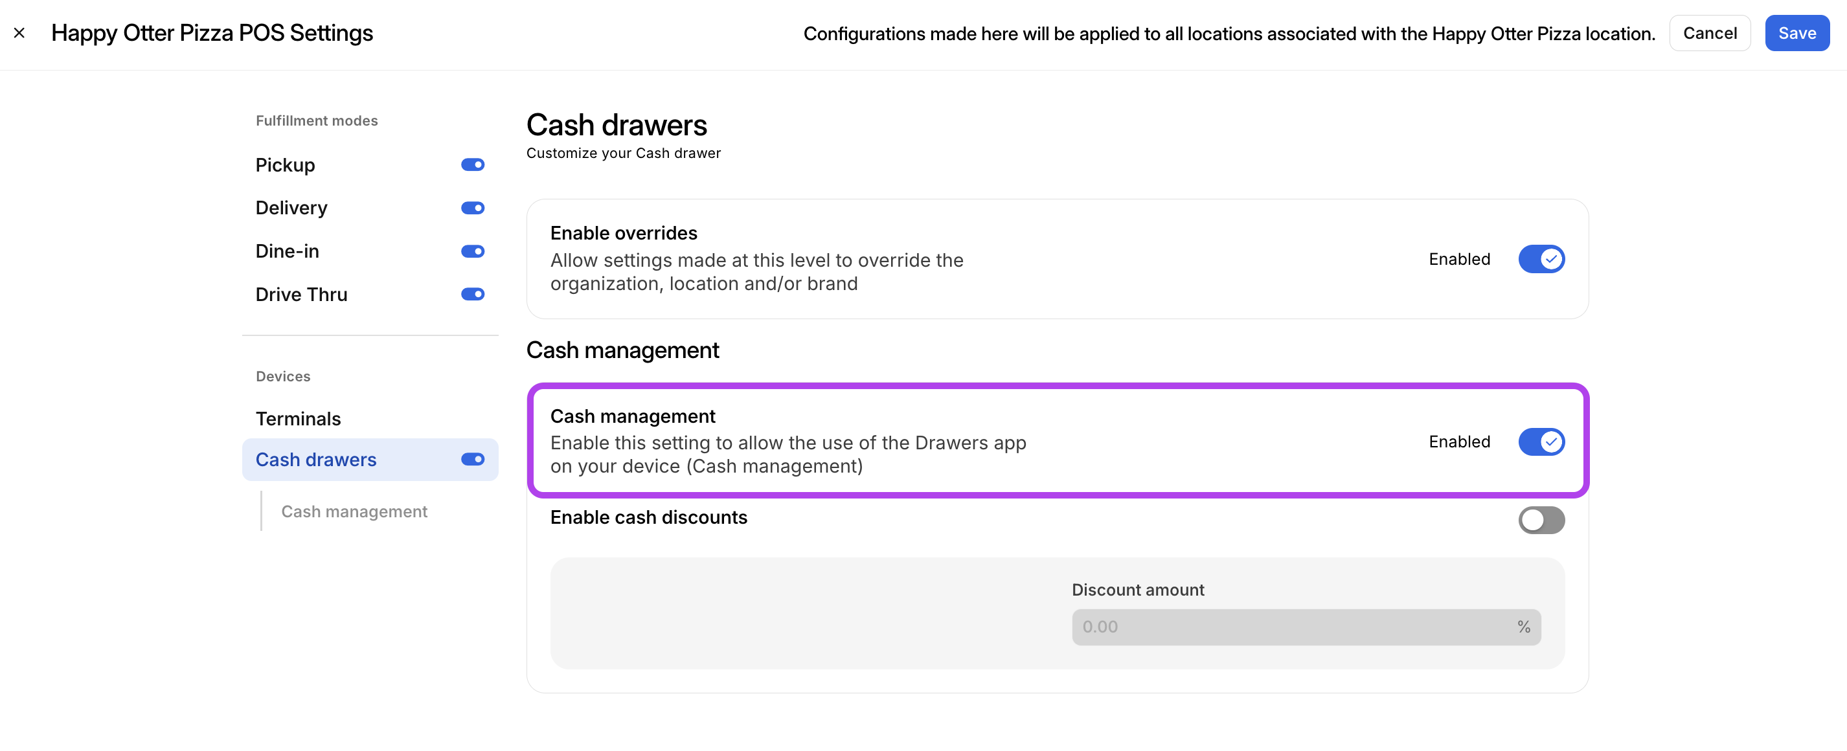Screen dimensions: 1847x751
Task: Click the Enable overrides title text
Action: 624,233
